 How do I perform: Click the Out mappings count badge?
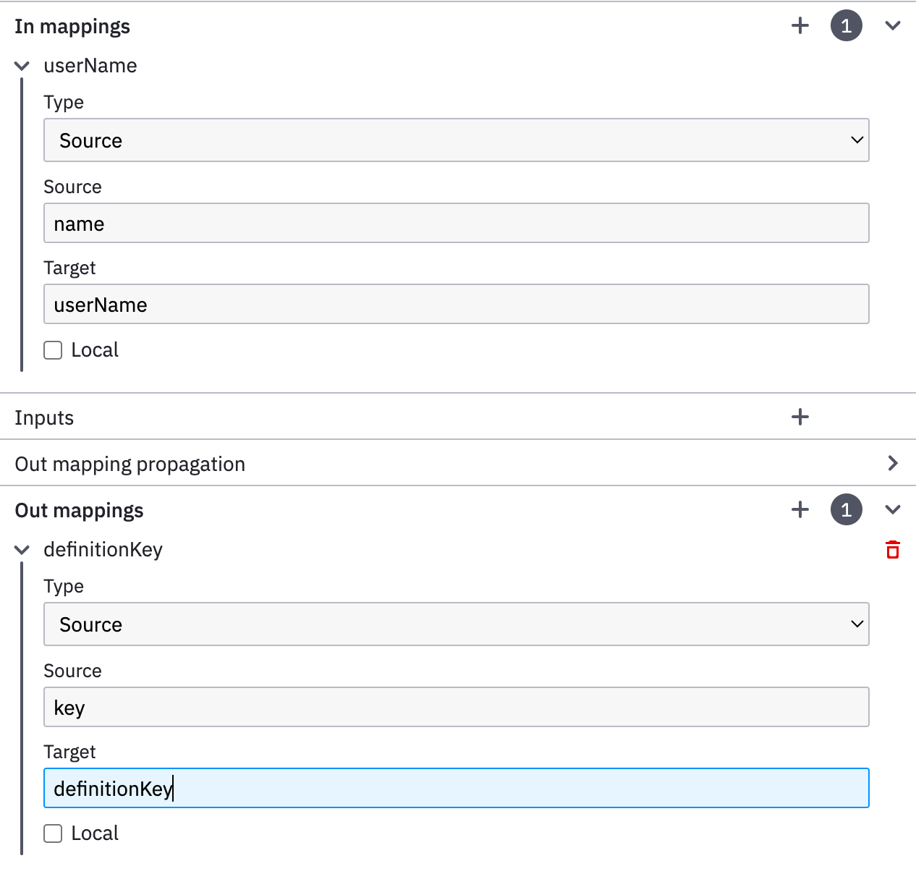tap(846, 510)
